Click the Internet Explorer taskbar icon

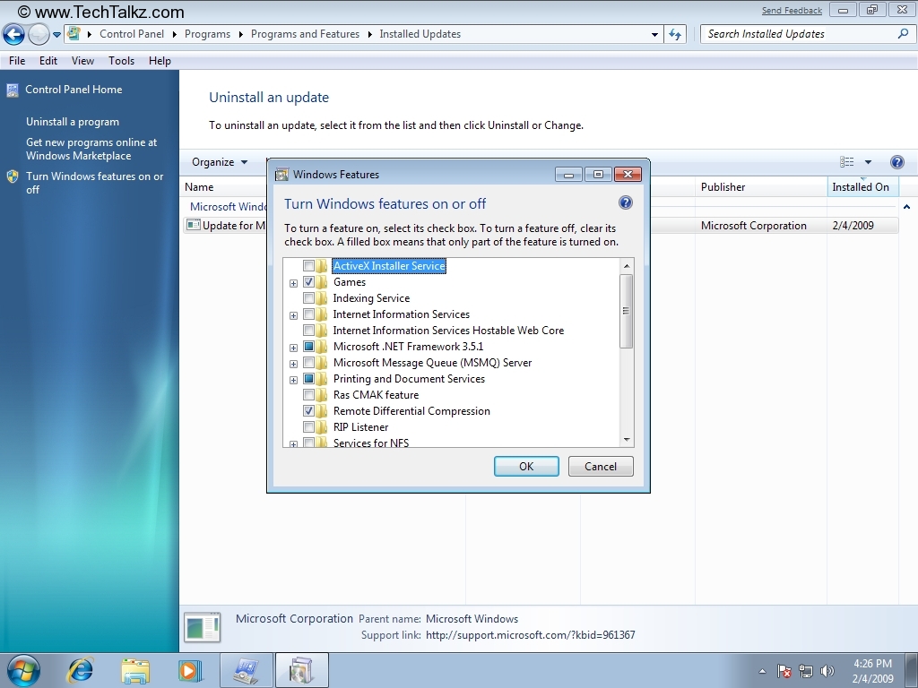[x=81, y=670]
